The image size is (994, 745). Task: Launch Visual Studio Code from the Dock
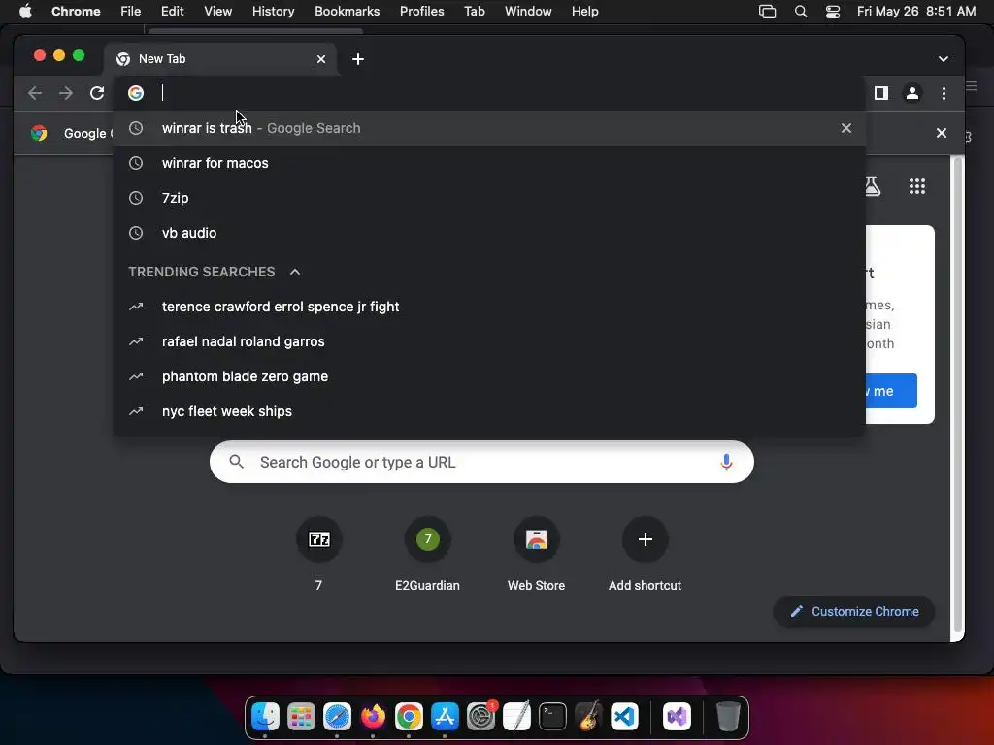click(624, 717)
